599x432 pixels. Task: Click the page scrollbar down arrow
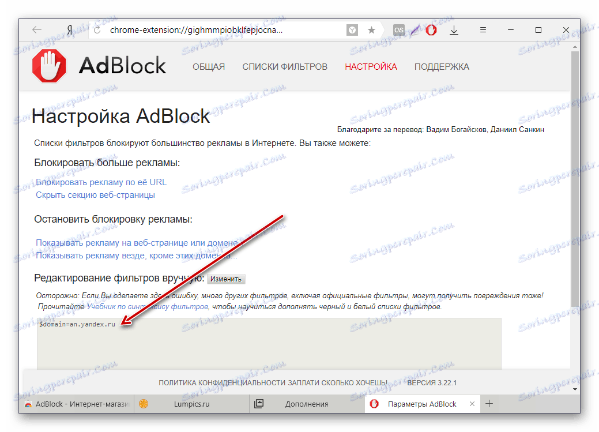(x=575, y=389)
